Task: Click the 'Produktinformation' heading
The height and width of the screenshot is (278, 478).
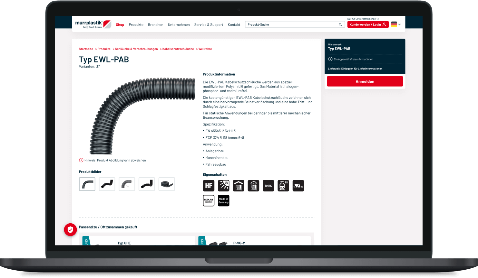Action: click(x=219, y=74)
